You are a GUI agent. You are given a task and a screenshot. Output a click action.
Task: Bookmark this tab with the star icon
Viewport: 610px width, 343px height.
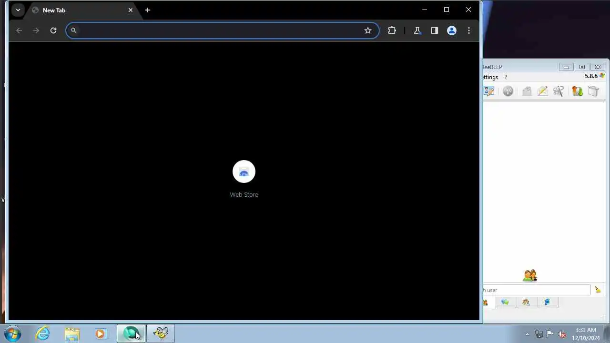tap(368, 30)
